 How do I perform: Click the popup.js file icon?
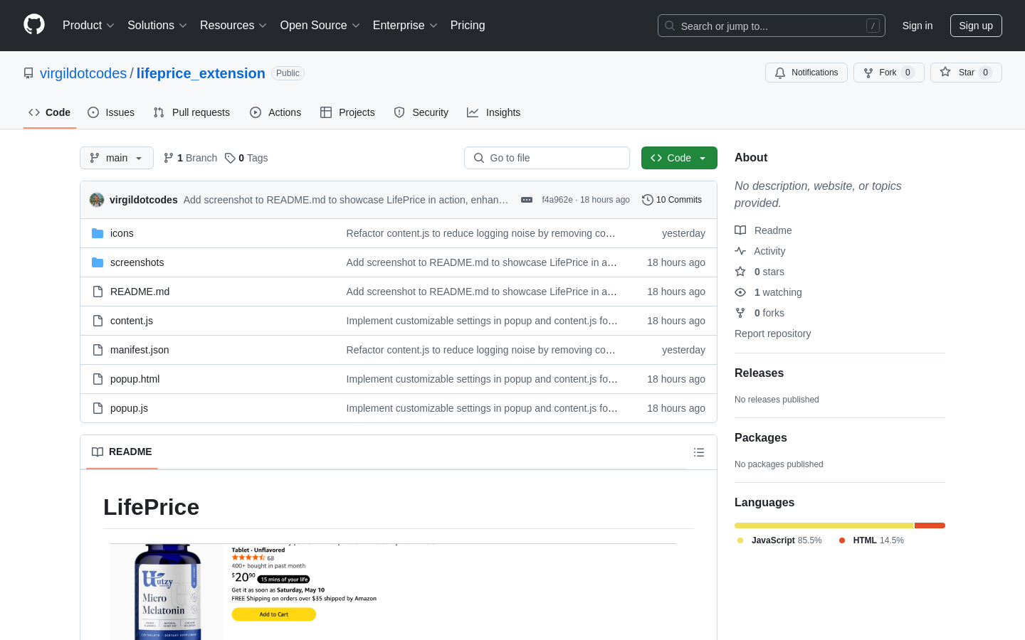(98, 408)
